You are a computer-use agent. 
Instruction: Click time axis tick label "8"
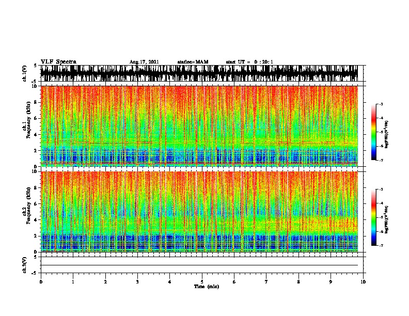pos(298,282)
